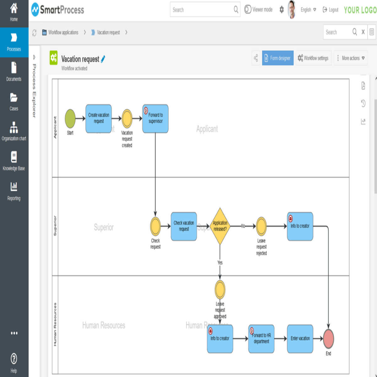Image resolution: width=377 pixels, height=377 pixels.
Task: Click the pencil to rename Vacation request
Action: pos(104,58)
